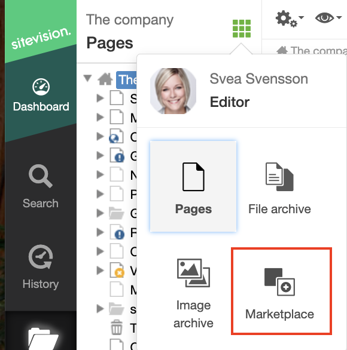Open the History panel in the sidebar
This screenshot has height=350, width=347.
coord(41,267)
